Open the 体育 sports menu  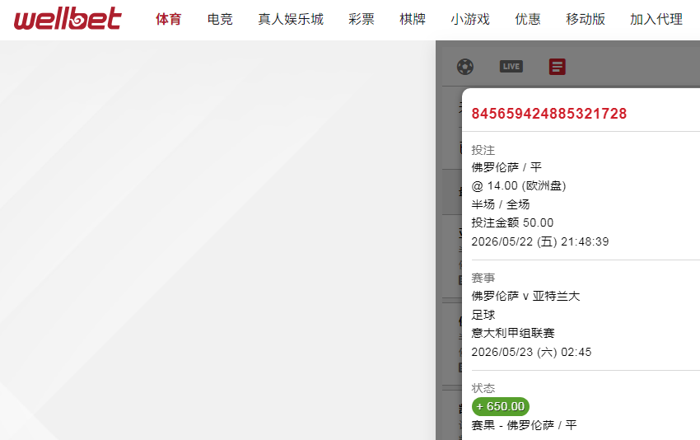(169, 19)
